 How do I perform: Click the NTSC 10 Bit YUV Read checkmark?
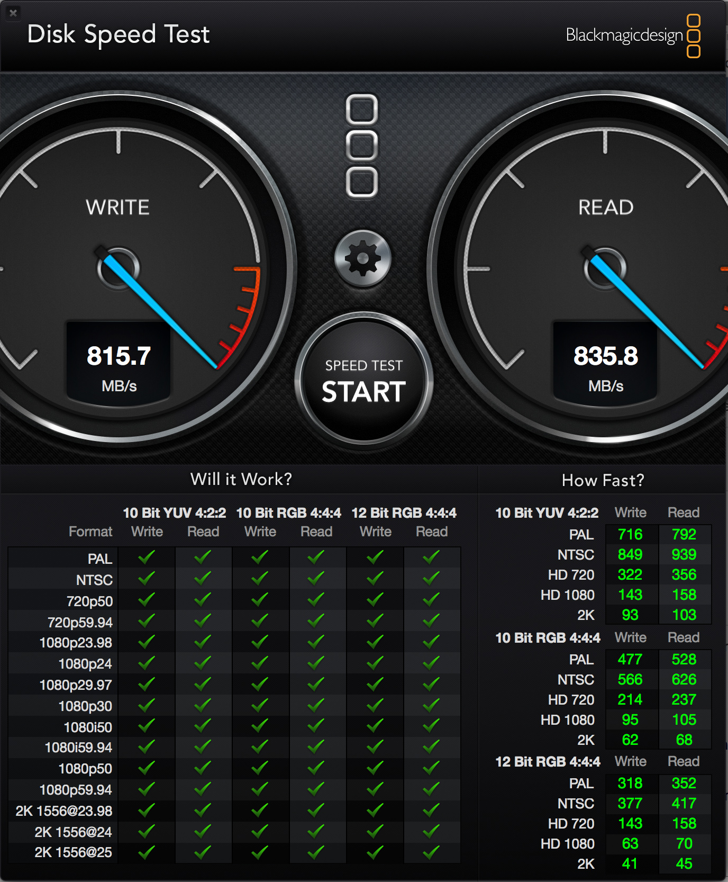click(203, 578)
